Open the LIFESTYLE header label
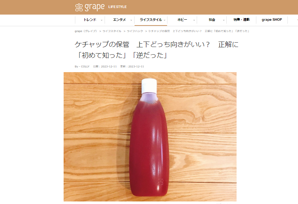 [117, 7]
